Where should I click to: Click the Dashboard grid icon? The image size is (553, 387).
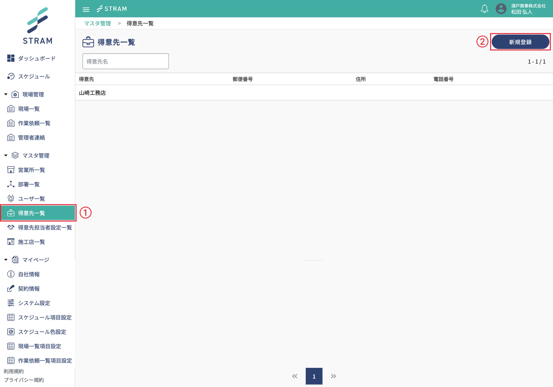(11, 58)
